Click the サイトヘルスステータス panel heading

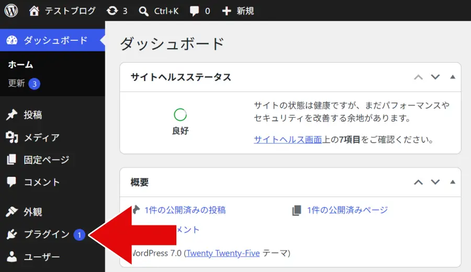click(x=181, y=77)
